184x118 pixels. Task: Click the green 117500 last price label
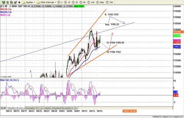(177, 36)
